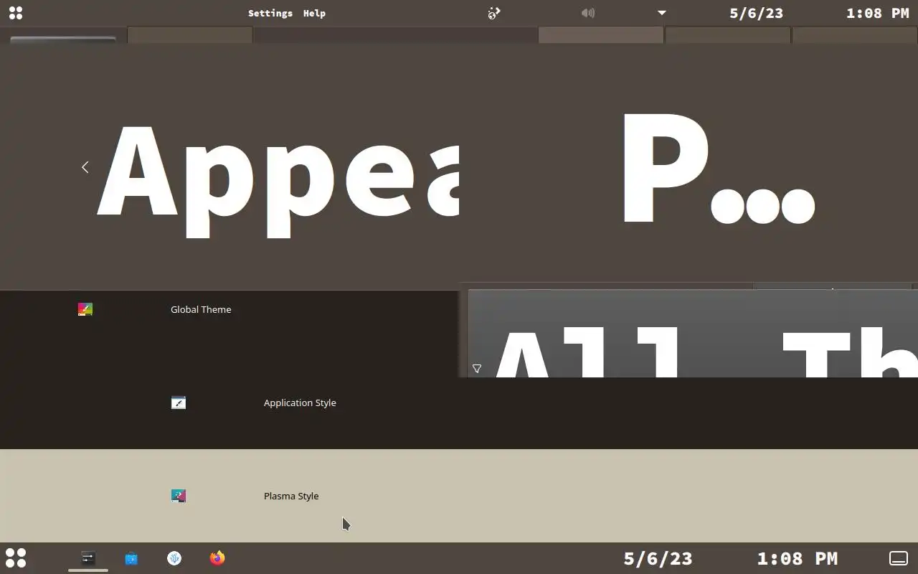Expand the hidden system tray icons arrow
Screen dimensions: 918x574
pos(662,13)
